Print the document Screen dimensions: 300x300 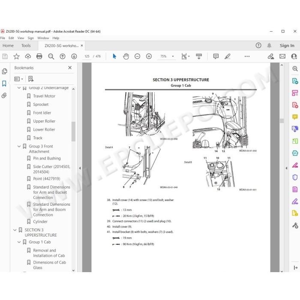pyautogui.click(x=39, y=56)
